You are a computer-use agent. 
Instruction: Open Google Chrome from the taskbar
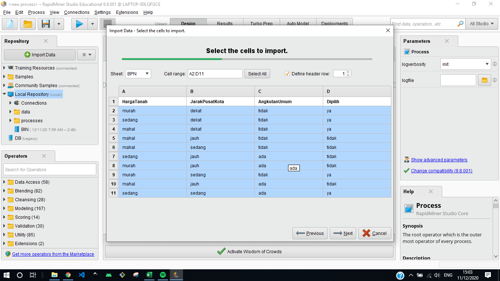tap(68, 275)
